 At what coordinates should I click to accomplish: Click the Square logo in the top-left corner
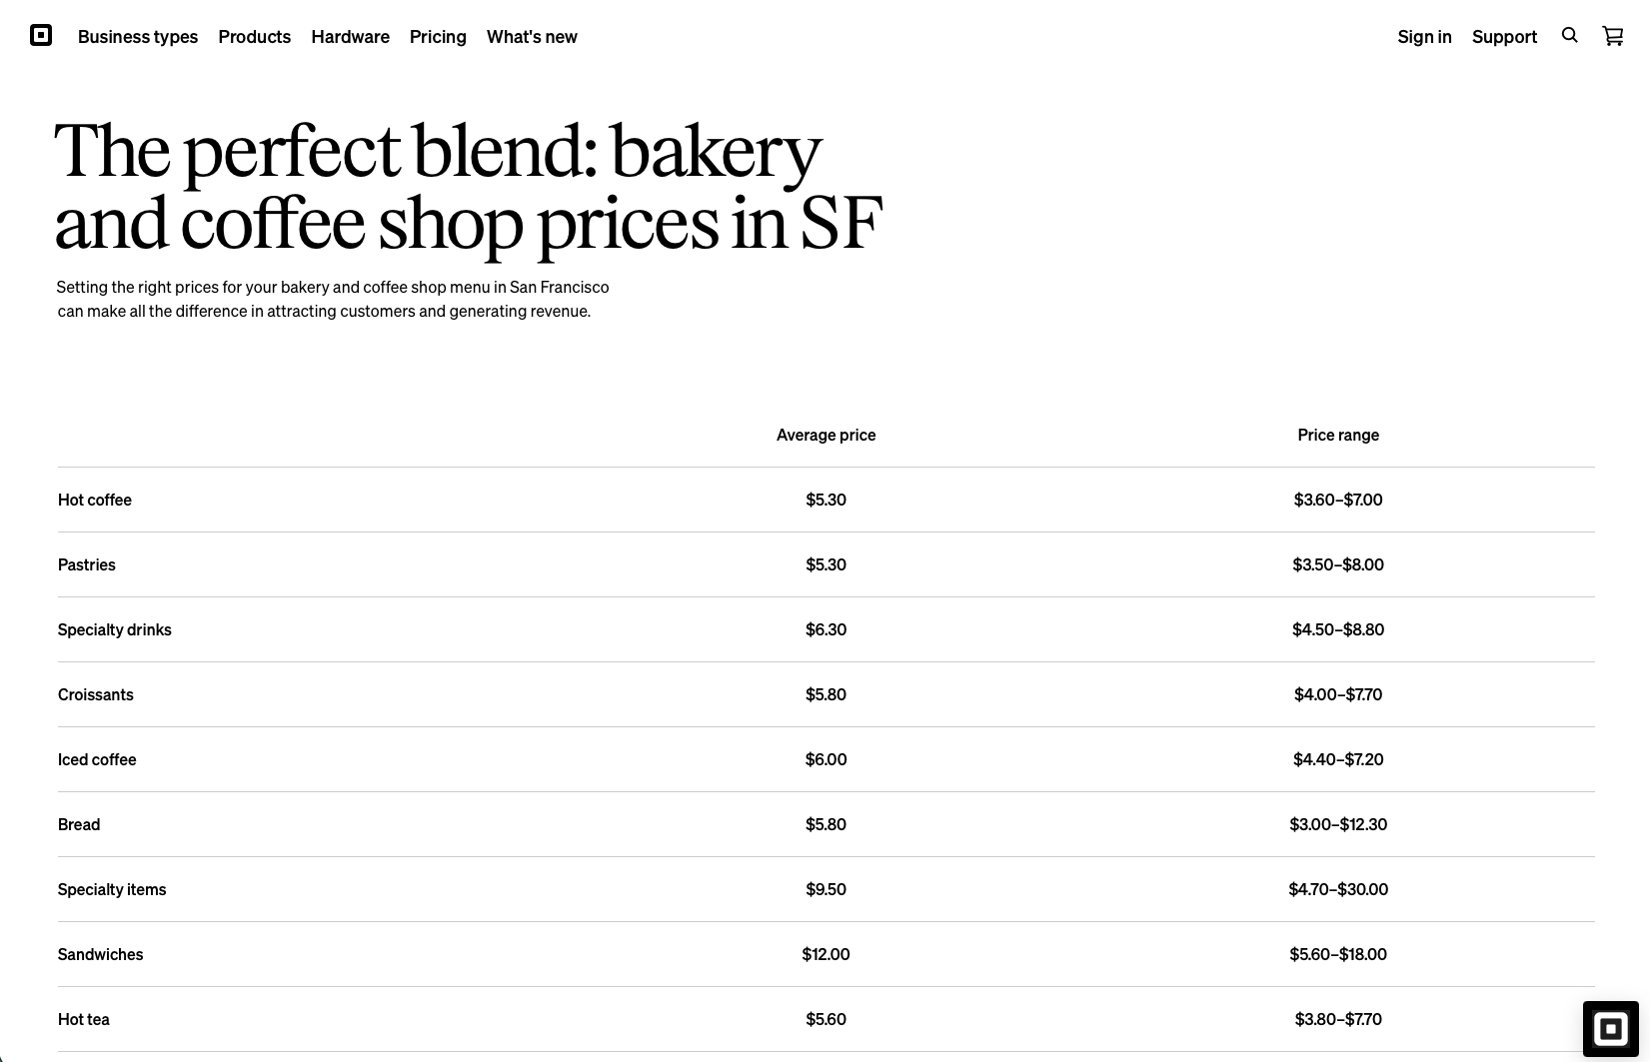[x=40, y=36]
